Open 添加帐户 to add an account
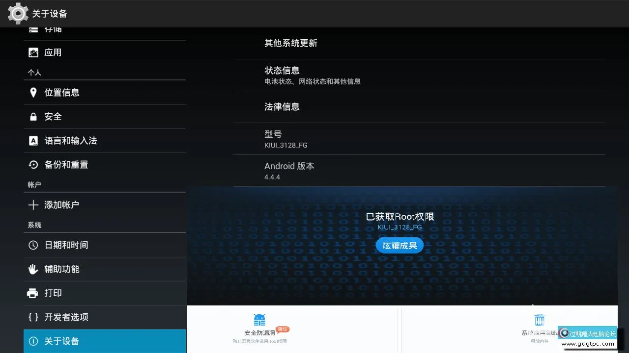This screenshot has width=629, height=353. click(x=105, y=205)
